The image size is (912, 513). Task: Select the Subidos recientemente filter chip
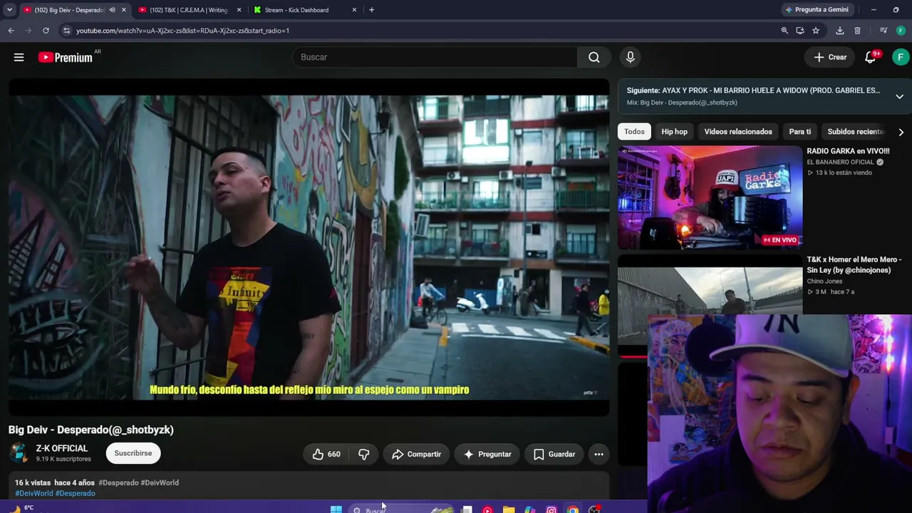click(855, 132)
